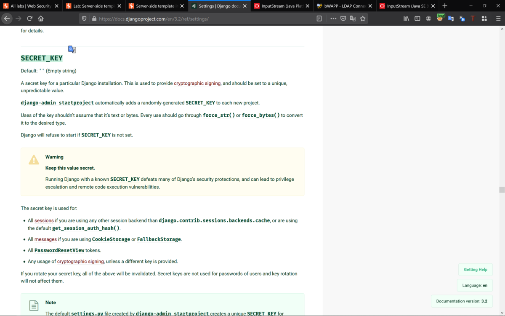Click the Note document icon

pos(34,305)
